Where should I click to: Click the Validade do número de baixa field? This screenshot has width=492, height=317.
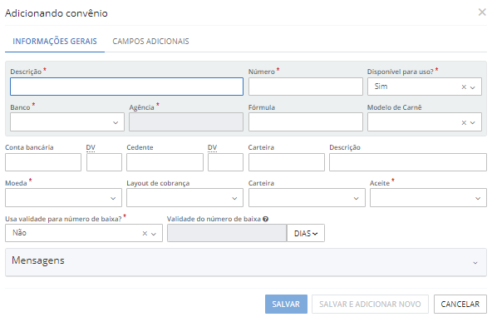click(x=227, y=233)
